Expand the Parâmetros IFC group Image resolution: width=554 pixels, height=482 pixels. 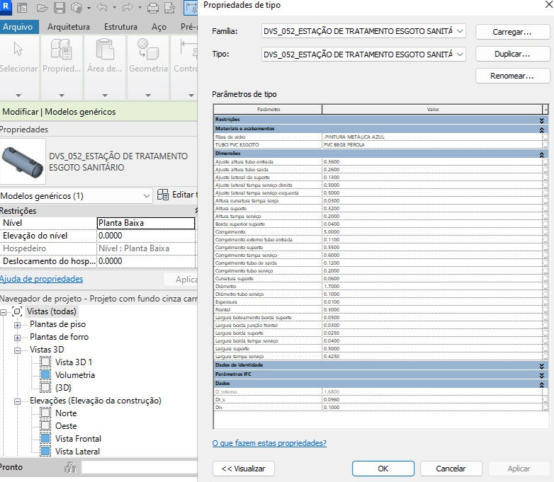coord(541,375)
